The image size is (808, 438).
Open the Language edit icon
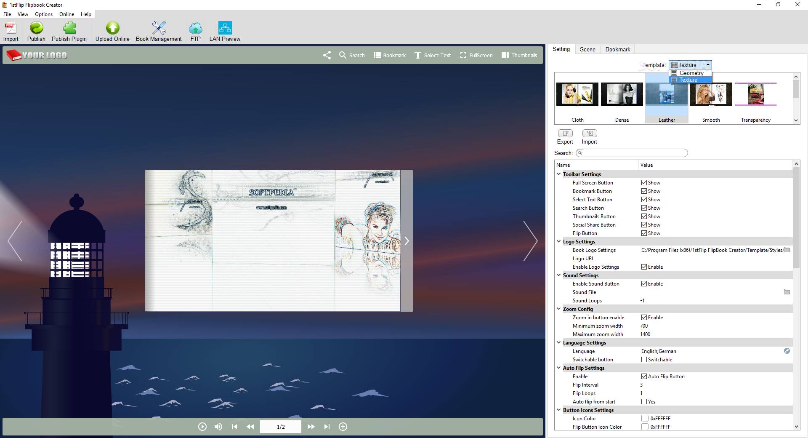787,351
